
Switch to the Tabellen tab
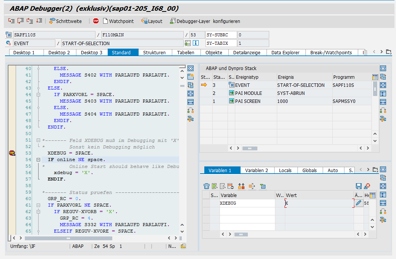[186, 52]
